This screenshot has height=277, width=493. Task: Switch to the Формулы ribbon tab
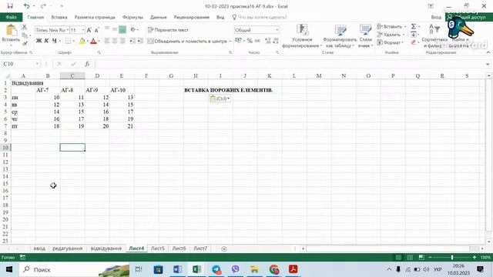(132, 17)
